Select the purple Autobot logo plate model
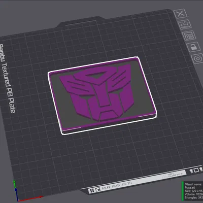Screen dimensions: 203x203 [103, 95]
